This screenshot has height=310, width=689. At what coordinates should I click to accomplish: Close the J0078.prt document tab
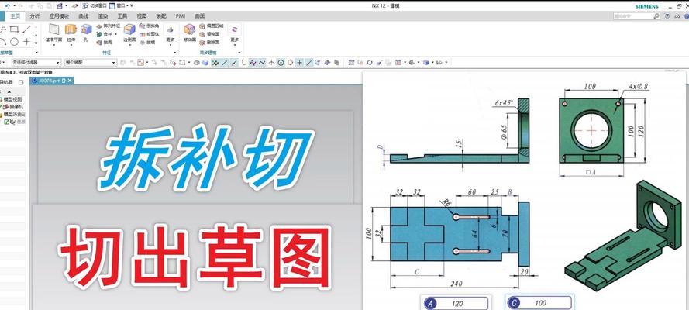tap(70, 81)
